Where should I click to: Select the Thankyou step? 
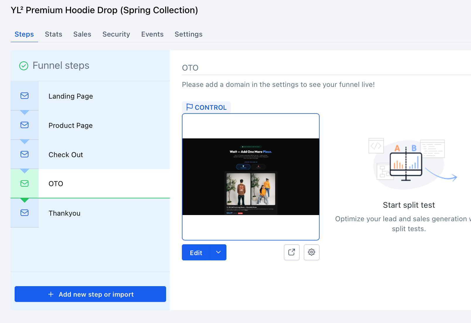90,213
